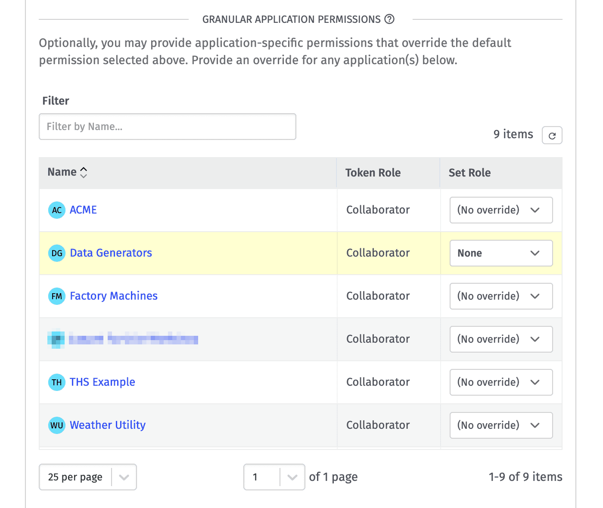This screenshot has height=508, width=603.
Task: Click Collaborator token role in Factory Machines row
Action: coord(378,296)
